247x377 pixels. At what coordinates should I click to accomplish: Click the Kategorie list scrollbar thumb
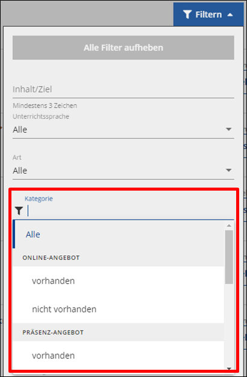[229, 257]
